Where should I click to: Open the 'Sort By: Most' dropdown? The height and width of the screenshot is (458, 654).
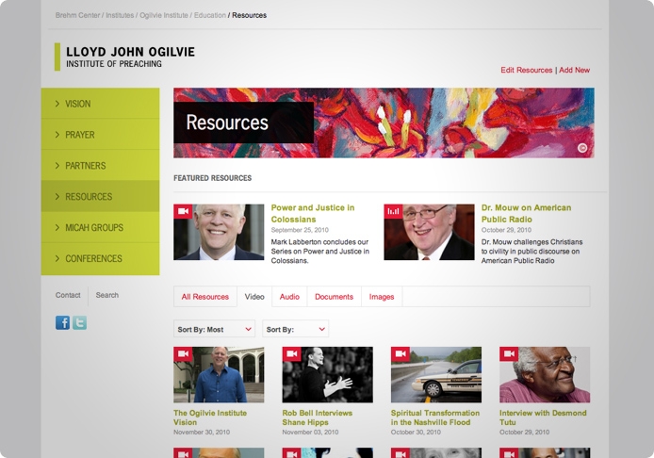coord(214,329)
